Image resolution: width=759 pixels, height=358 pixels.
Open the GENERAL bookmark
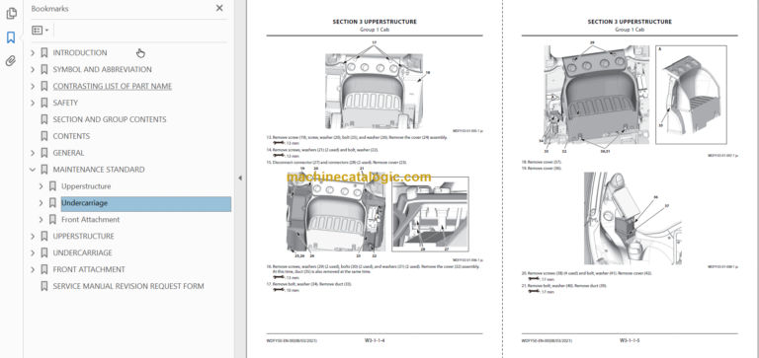pyautogui.click(x=68, y=153)
